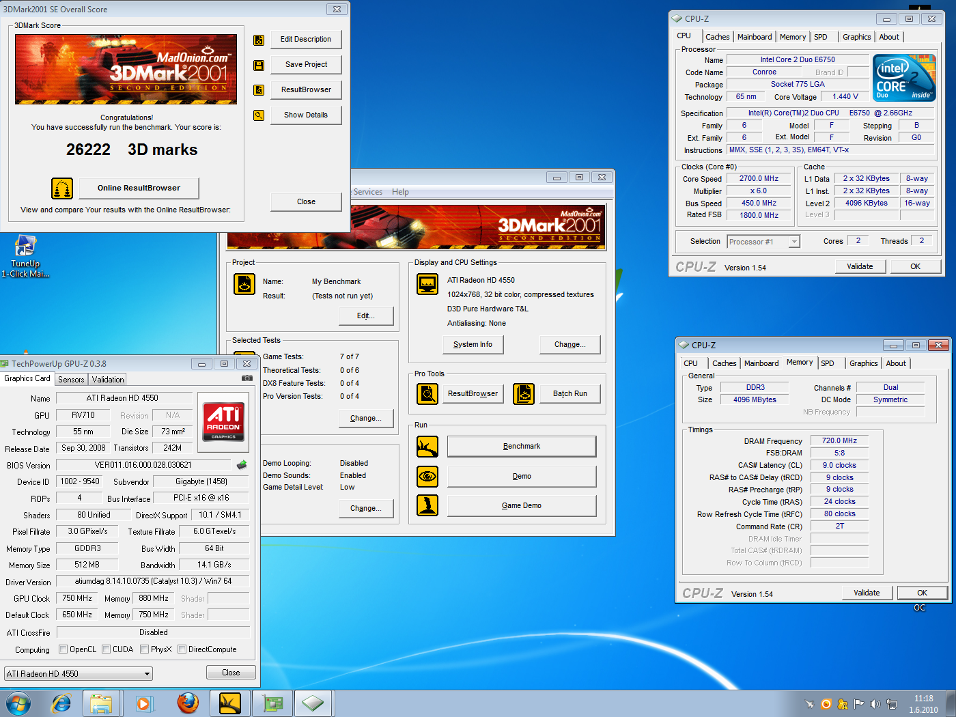Click the Benchmark run button
The image size is (956, 717).
click(522, 447)
